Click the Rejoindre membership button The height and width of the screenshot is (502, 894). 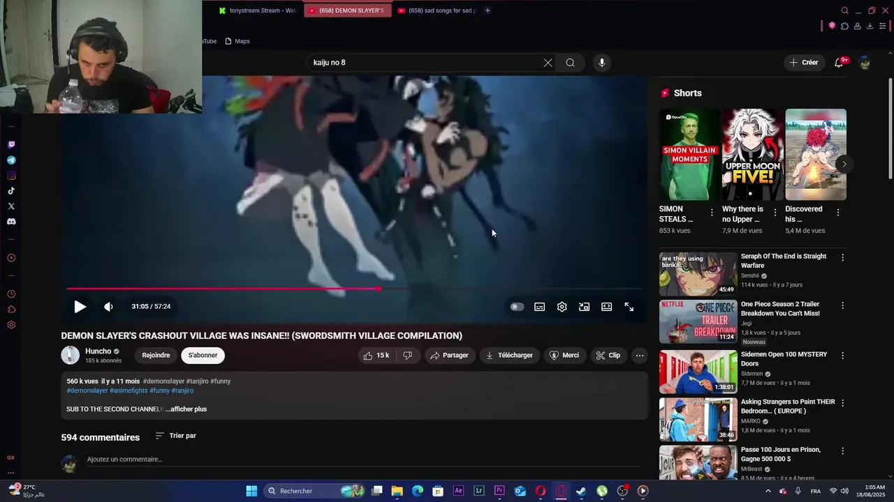click(x=156, y=356)
